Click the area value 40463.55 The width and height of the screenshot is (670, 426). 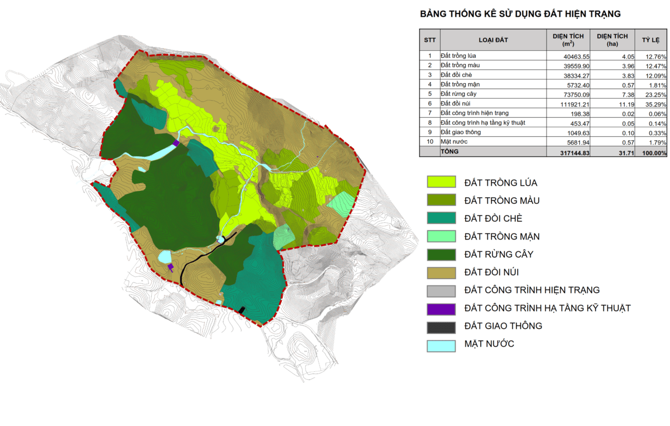575,56
